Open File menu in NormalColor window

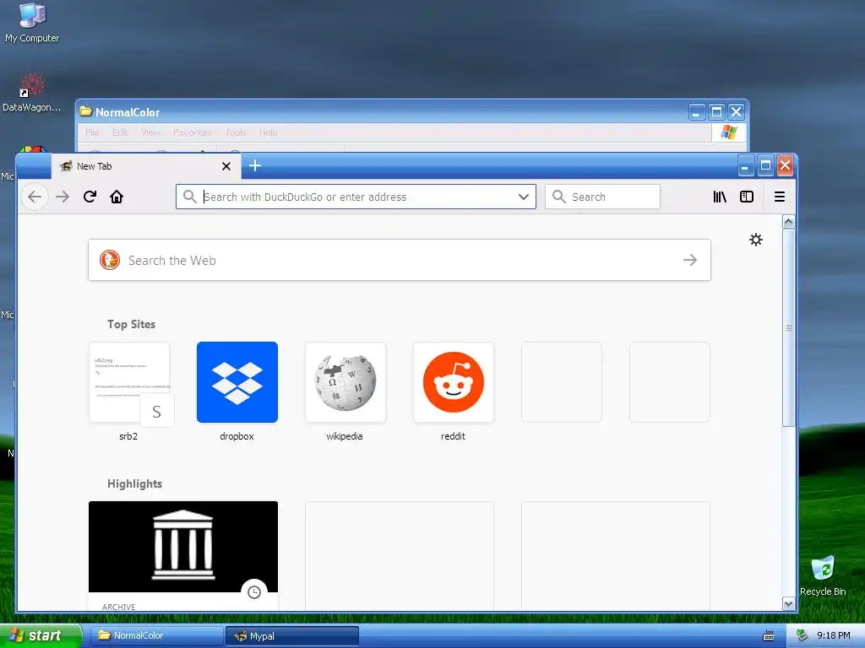tap(92, 132)
